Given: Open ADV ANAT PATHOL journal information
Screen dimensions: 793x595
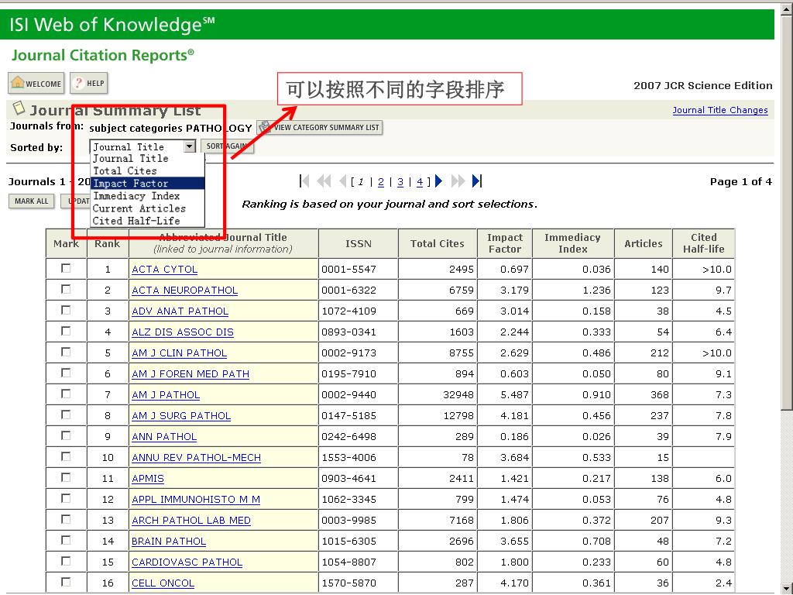Looking at the screenshot, I should [x=180, y=311].
